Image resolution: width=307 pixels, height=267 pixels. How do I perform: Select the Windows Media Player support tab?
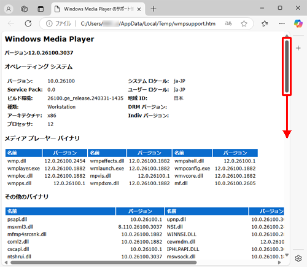coord(98,9)
